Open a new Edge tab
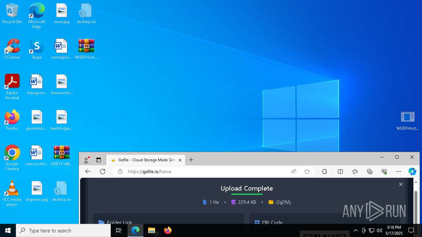This screenshot has width=422, height=237. tap(191, 160)
